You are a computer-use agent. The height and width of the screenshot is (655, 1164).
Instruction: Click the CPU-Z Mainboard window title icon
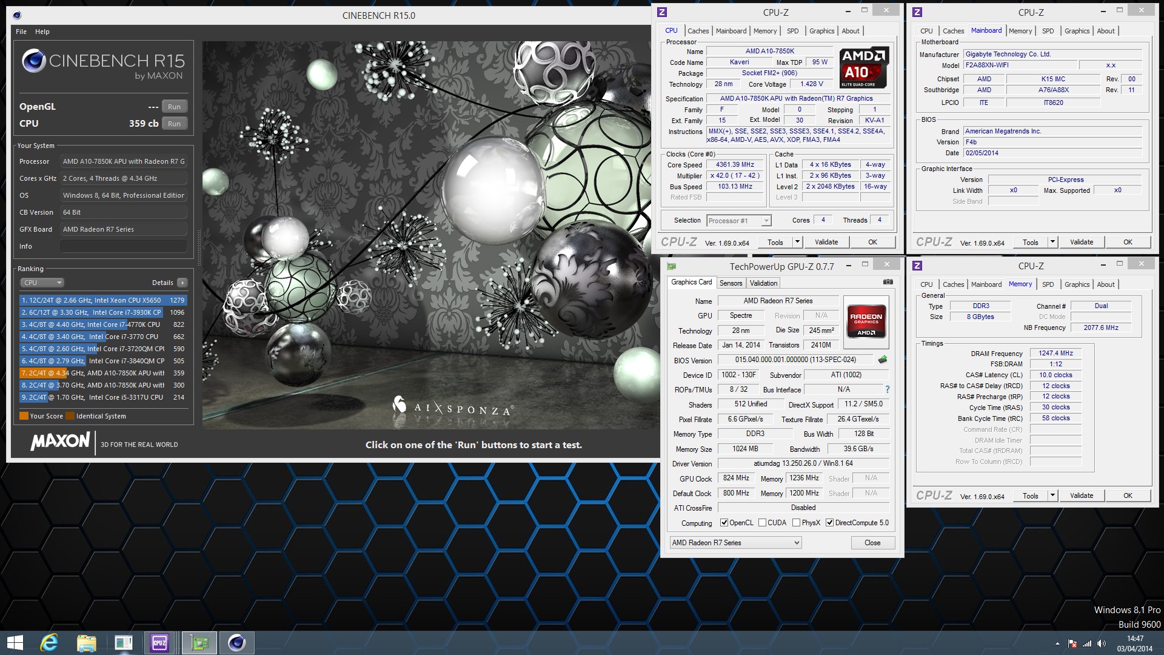tap(917, 12)
